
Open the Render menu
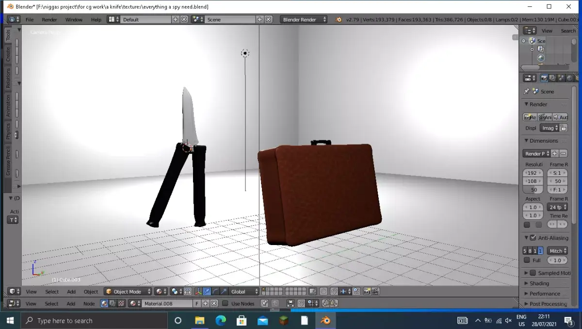(x=49, y=20)
